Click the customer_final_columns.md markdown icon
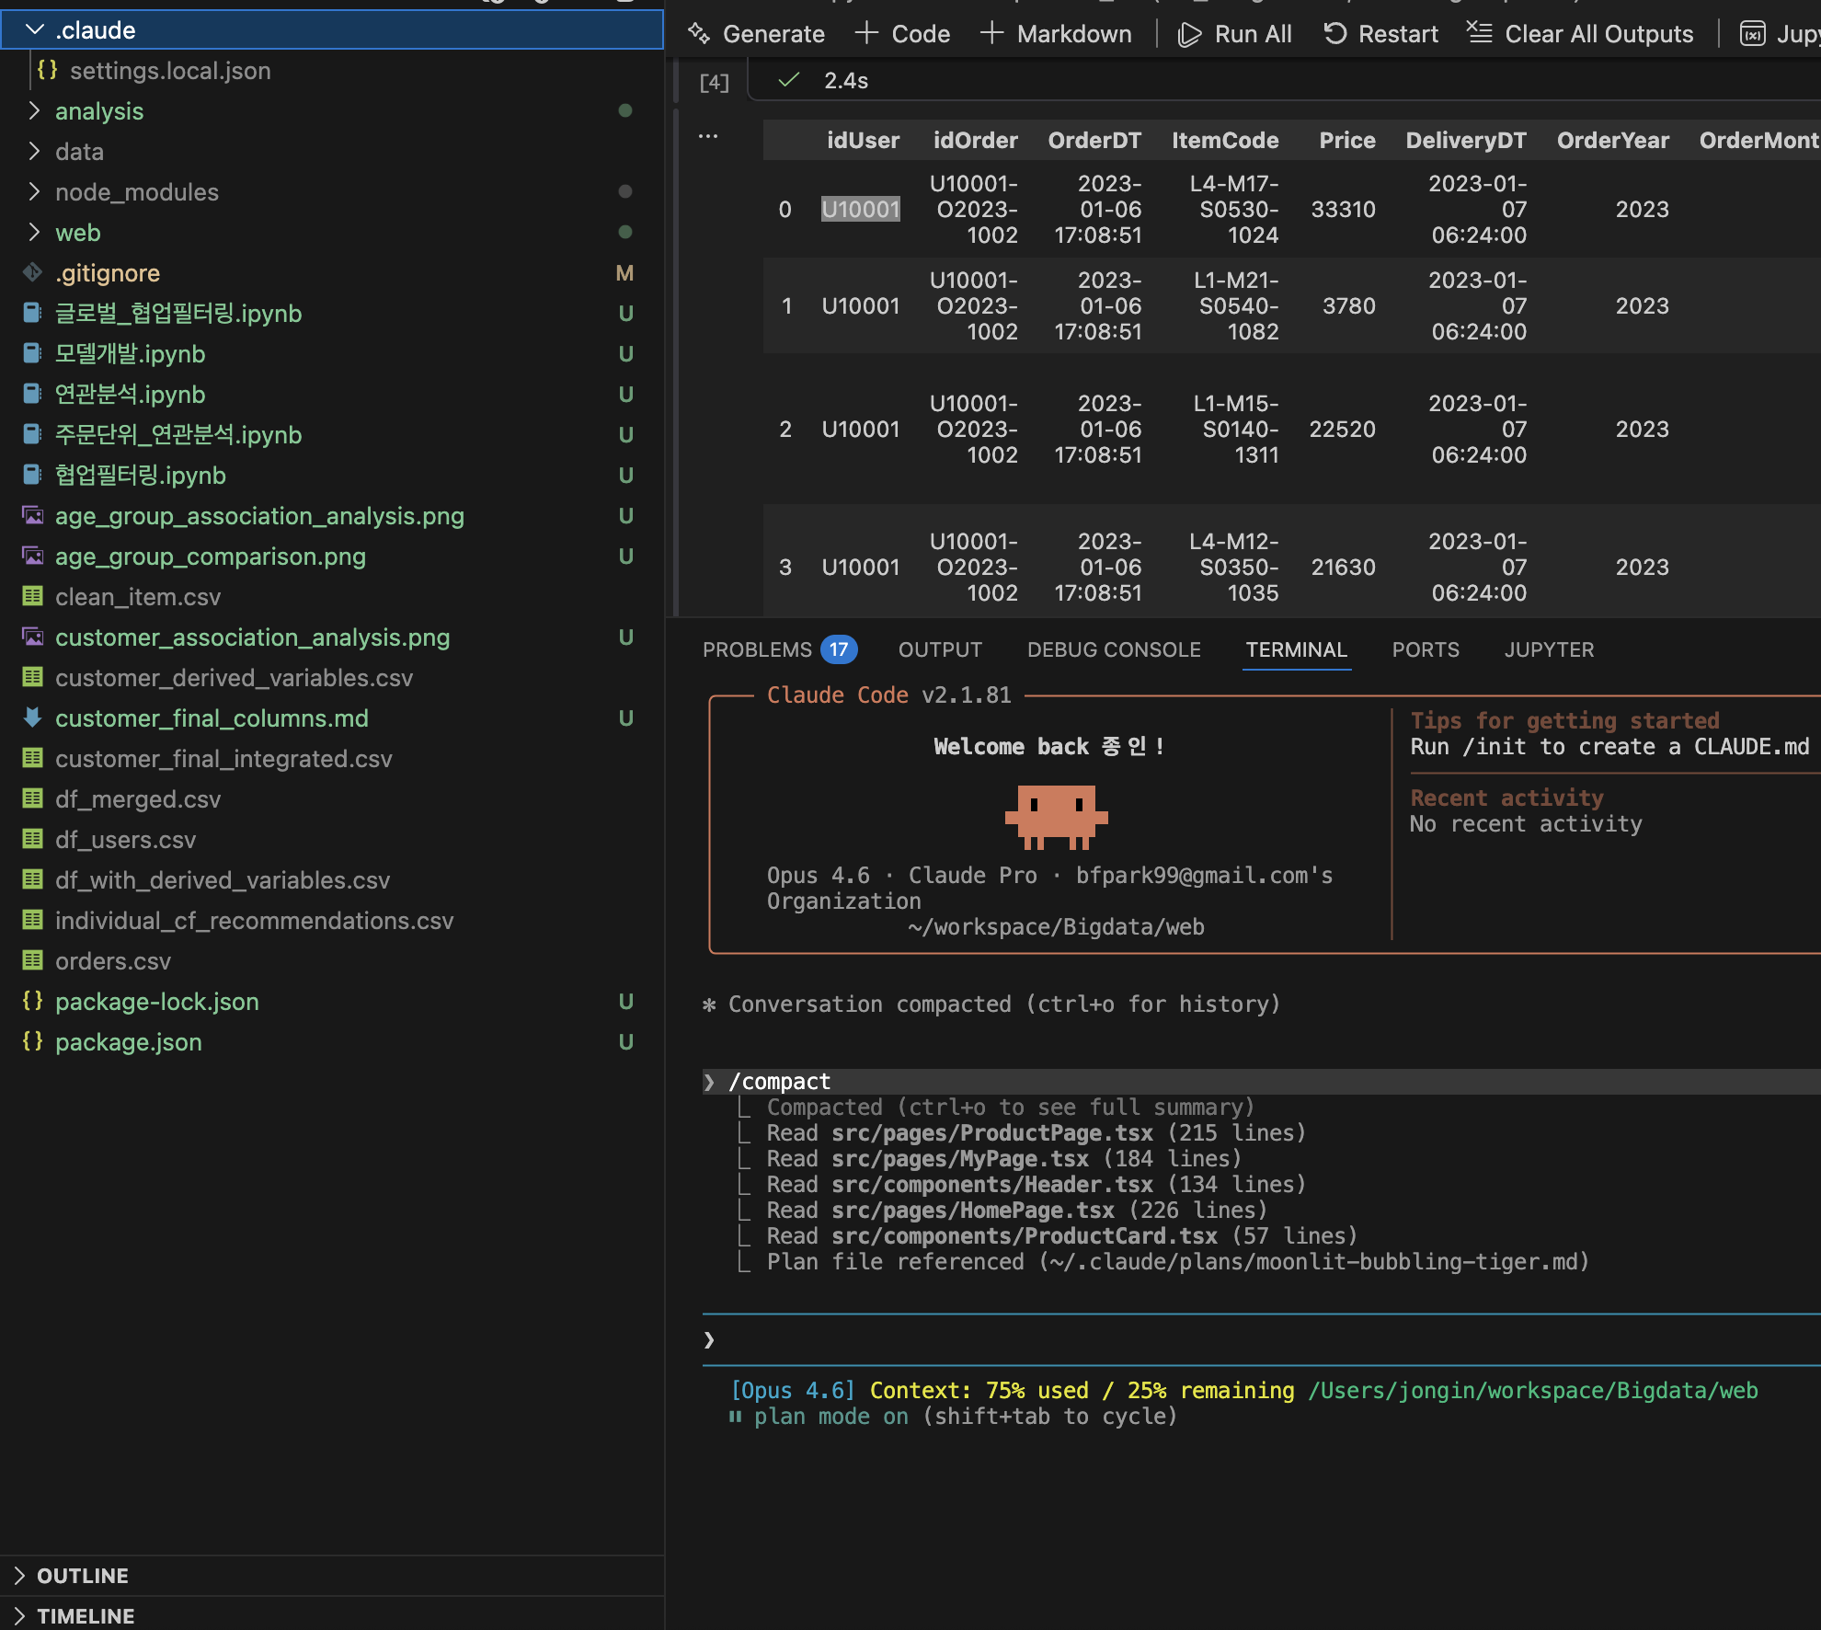This screenshot has height=1630, width=1821. (x=32, y=717)
